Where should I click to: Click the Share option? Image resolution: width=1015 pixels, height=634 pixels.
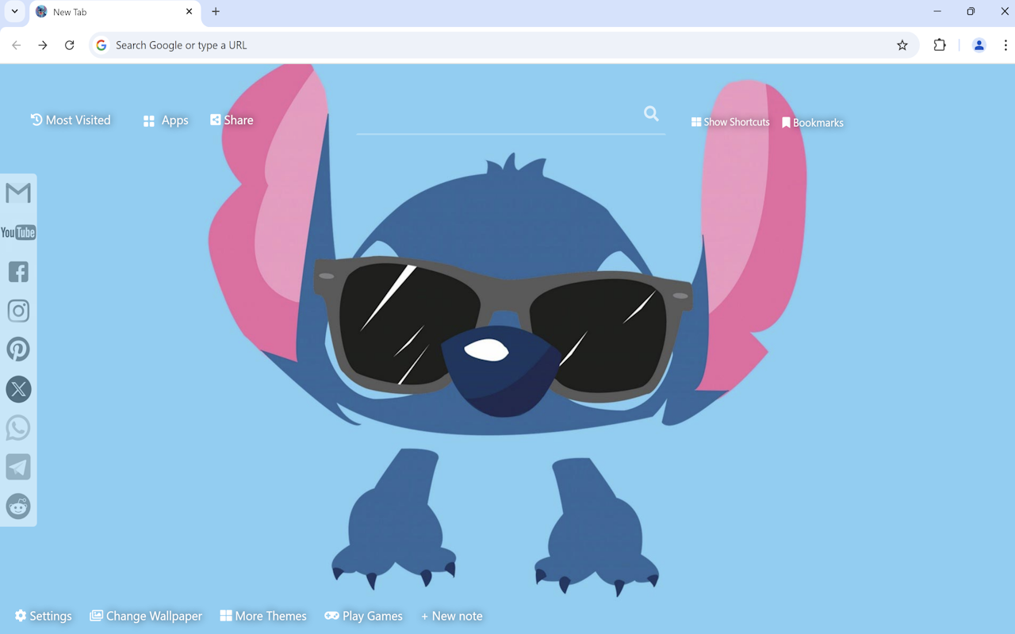click(x=232, y=120)
